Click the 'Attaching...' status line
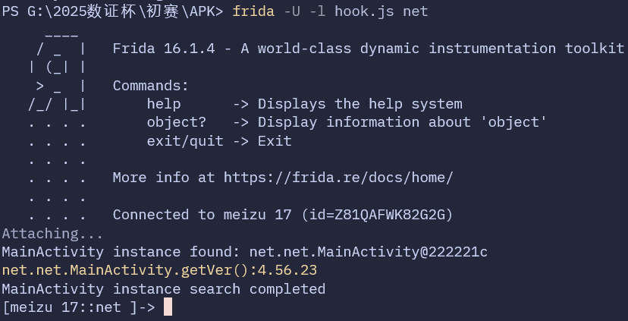 (x=52, y=234)
